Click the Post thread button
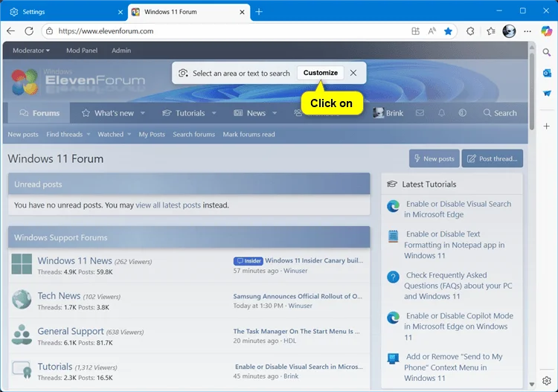Viewport: 558px width, 392px height. tap(493, 158)
